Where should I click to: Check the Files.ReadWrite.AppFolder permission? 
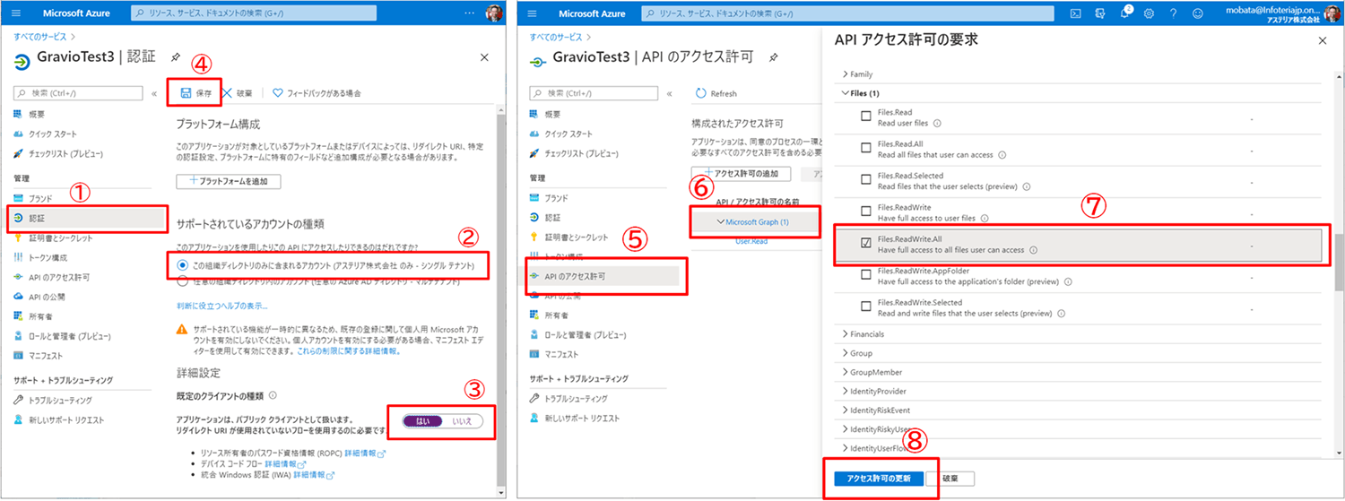(866, 273)
